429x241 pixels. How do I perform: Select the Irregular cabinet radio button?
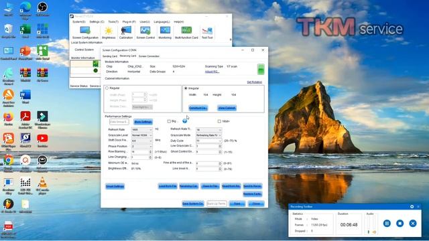coord(186,88)
